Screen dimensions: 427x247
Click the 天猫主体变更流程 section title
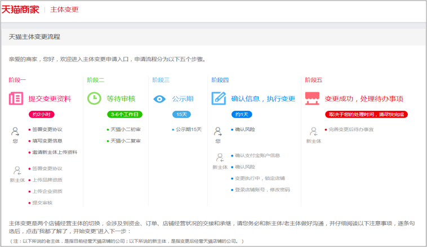(x=34, y=37)
